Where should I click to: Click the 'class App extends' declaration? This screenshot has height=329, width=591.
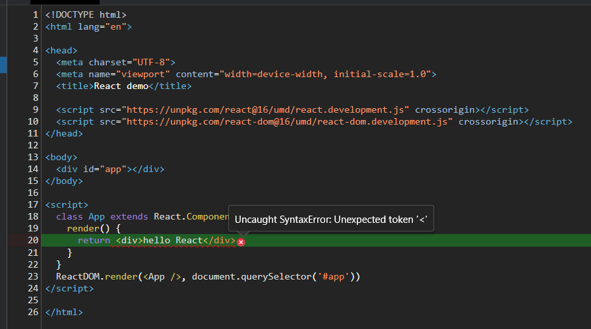pyautogui.click(x=102, y=217)
